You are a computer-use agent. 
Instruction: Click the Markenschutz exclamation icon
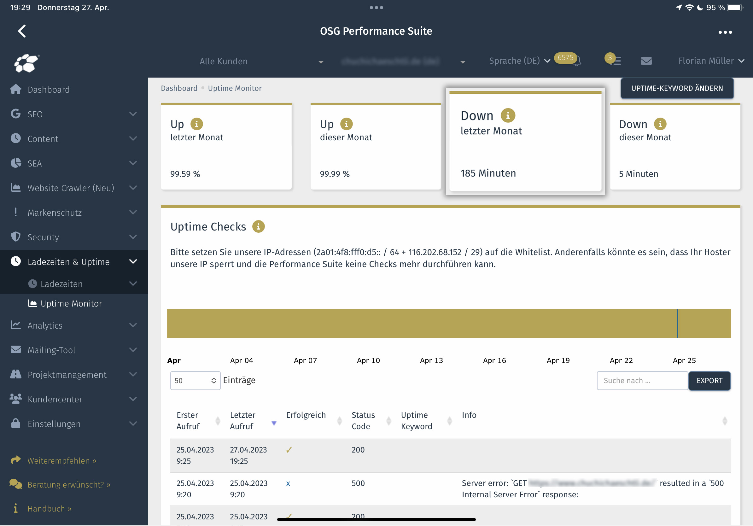16,212
